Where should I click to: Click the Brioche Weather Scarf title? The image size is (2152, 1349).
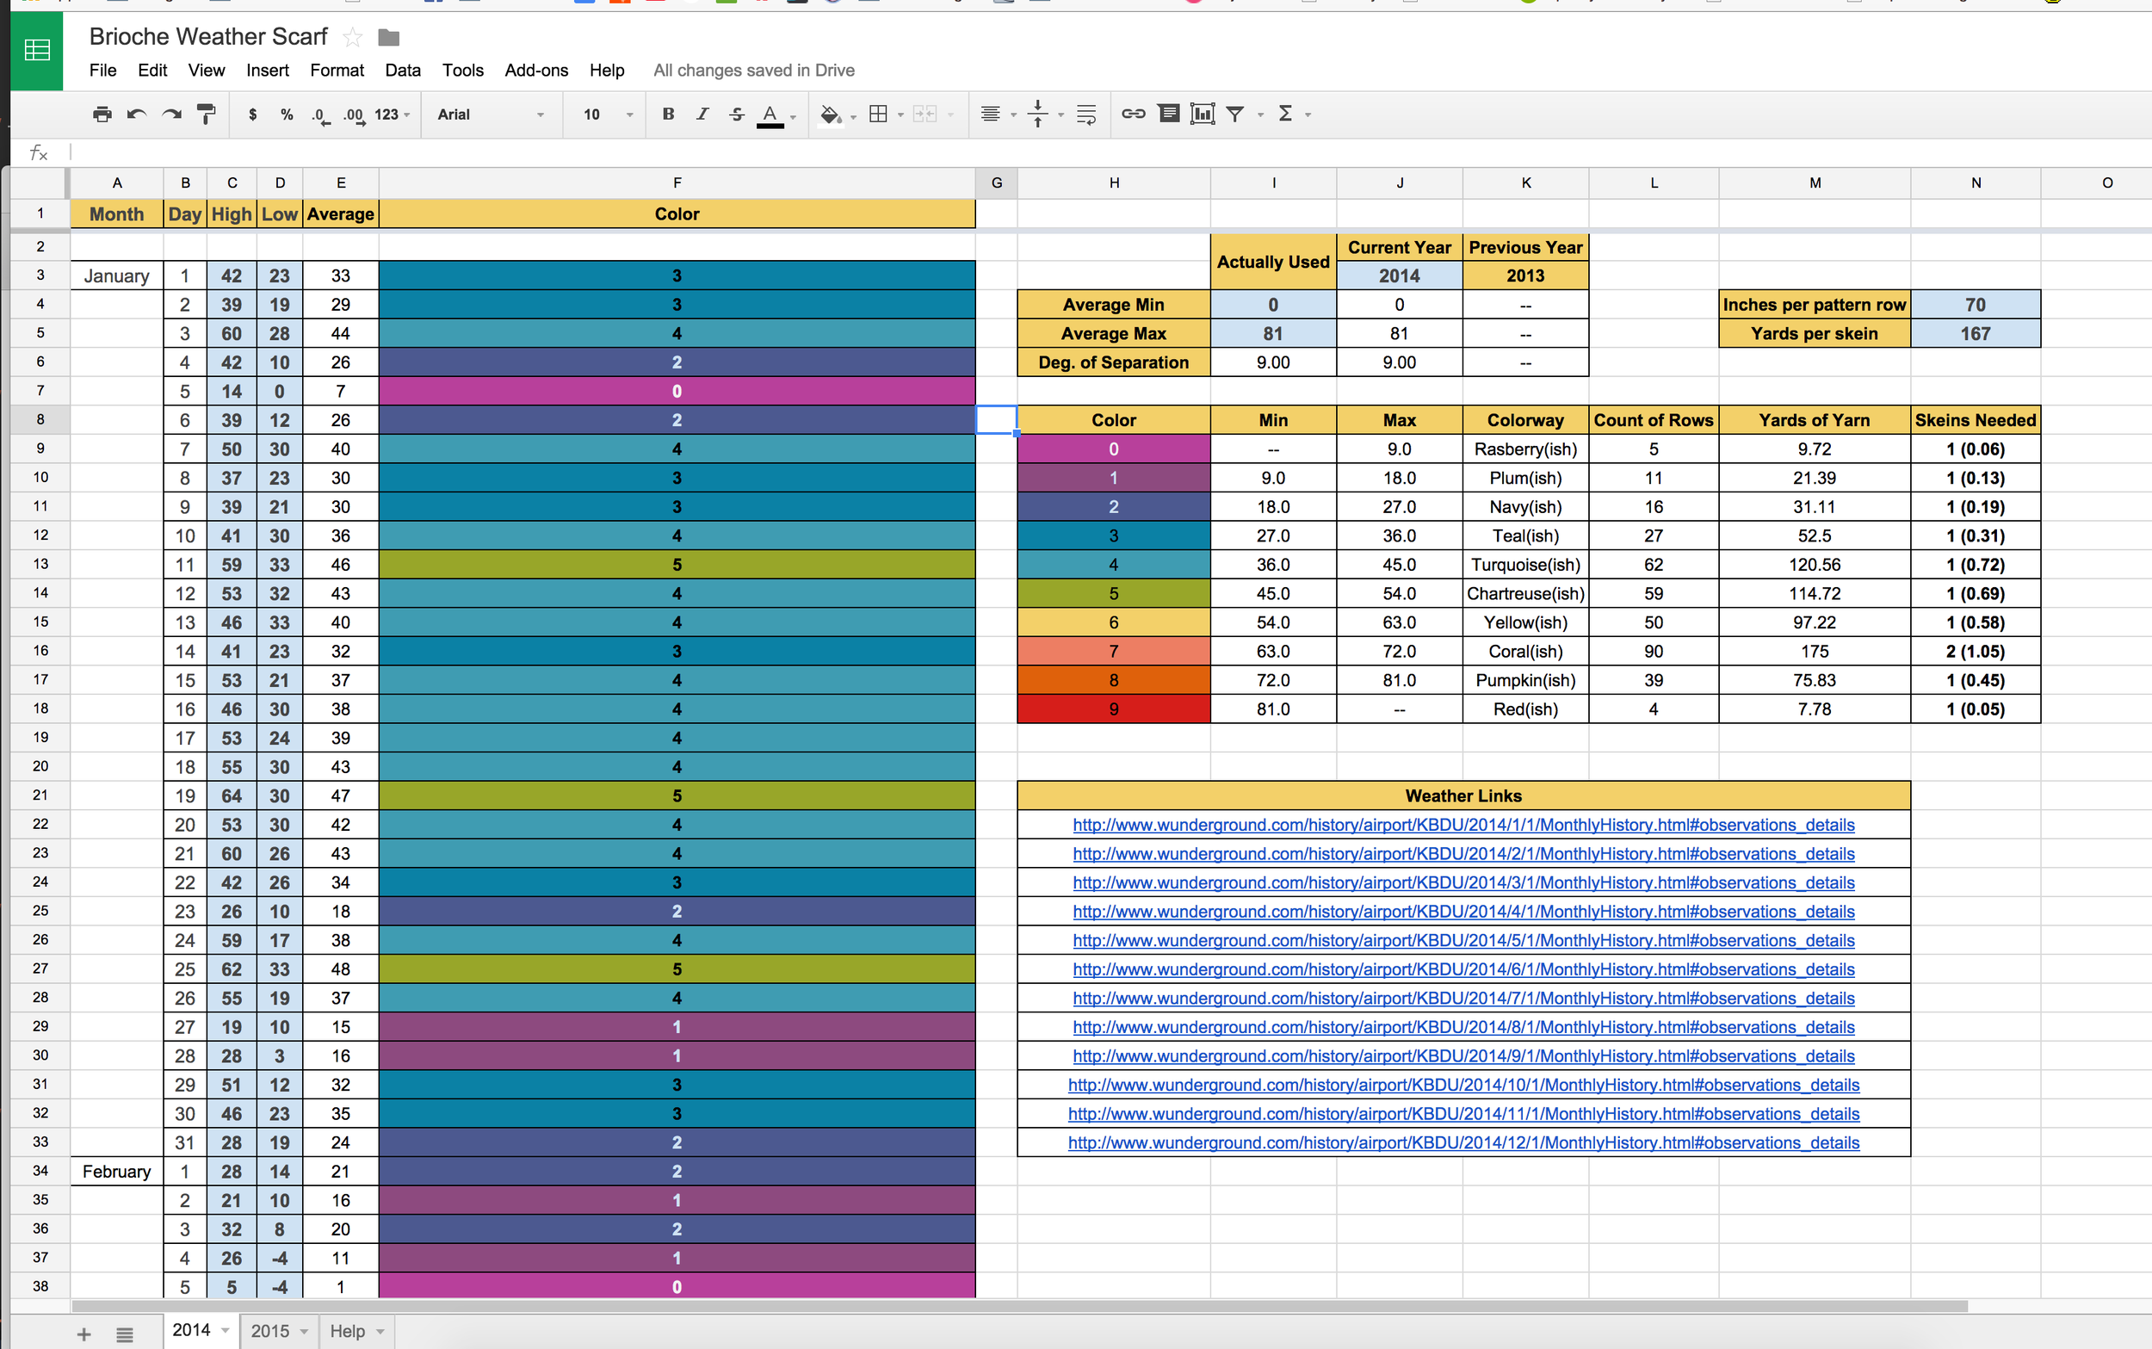pyautogui.click(x=208, y=36)
